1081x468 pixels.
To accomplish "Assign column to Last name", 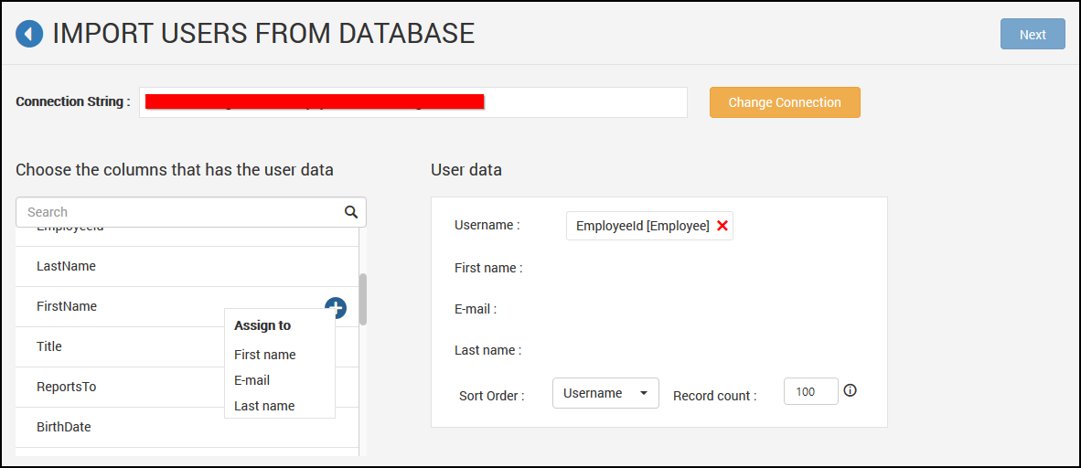I will click(x=264, y=406).
